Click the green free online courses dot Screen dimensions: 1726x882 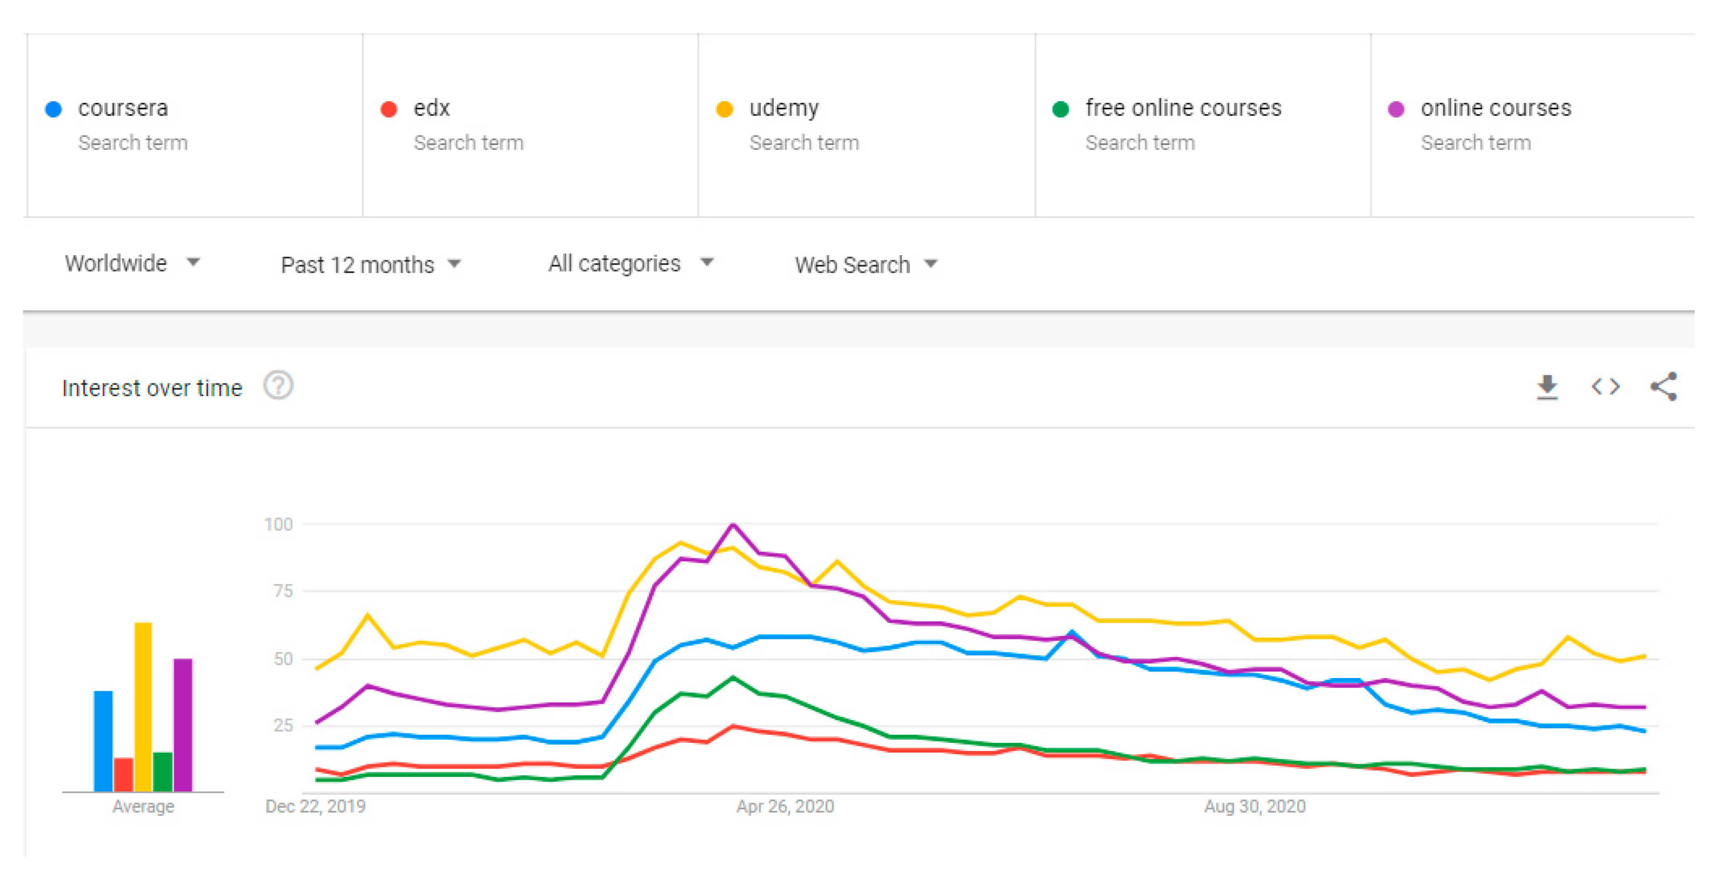(x=1060, y=109)
